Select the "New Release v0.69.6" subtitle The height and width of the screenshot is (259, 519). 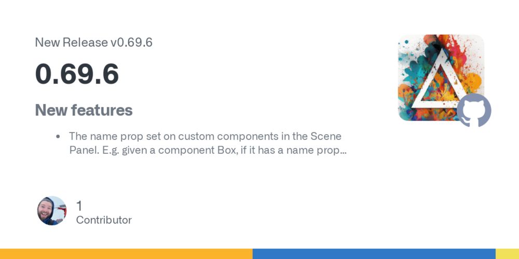pyautogui.click(x=93, y=42)
